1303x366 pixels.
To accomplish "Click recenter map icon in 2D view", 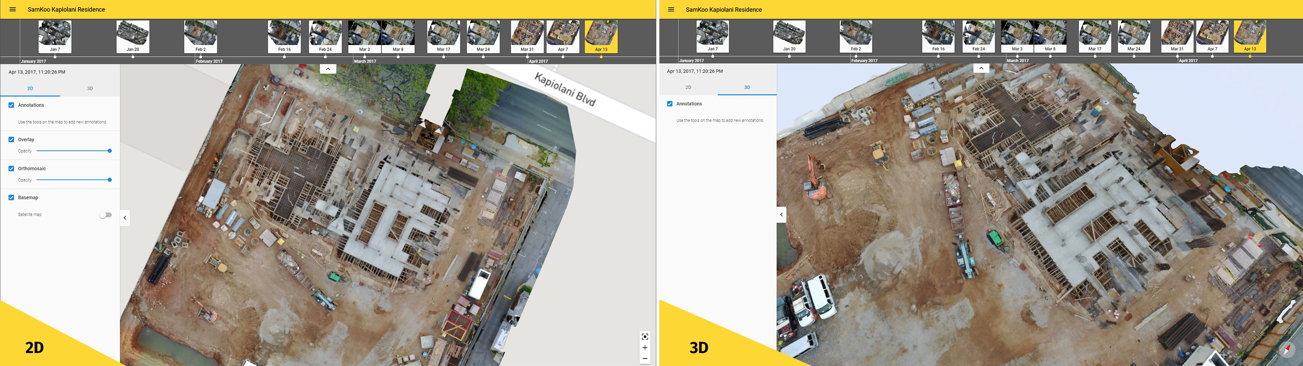I will point(645,336).
